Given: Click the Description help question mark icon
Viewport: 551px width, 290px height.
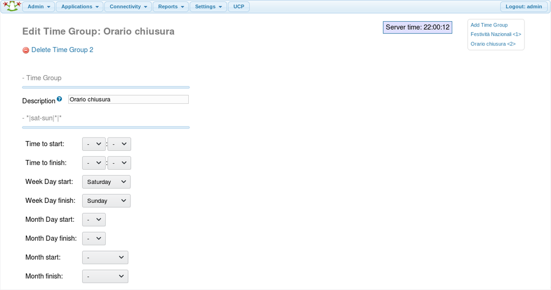Looking at the screenshot, I should [x=59, y=99].
